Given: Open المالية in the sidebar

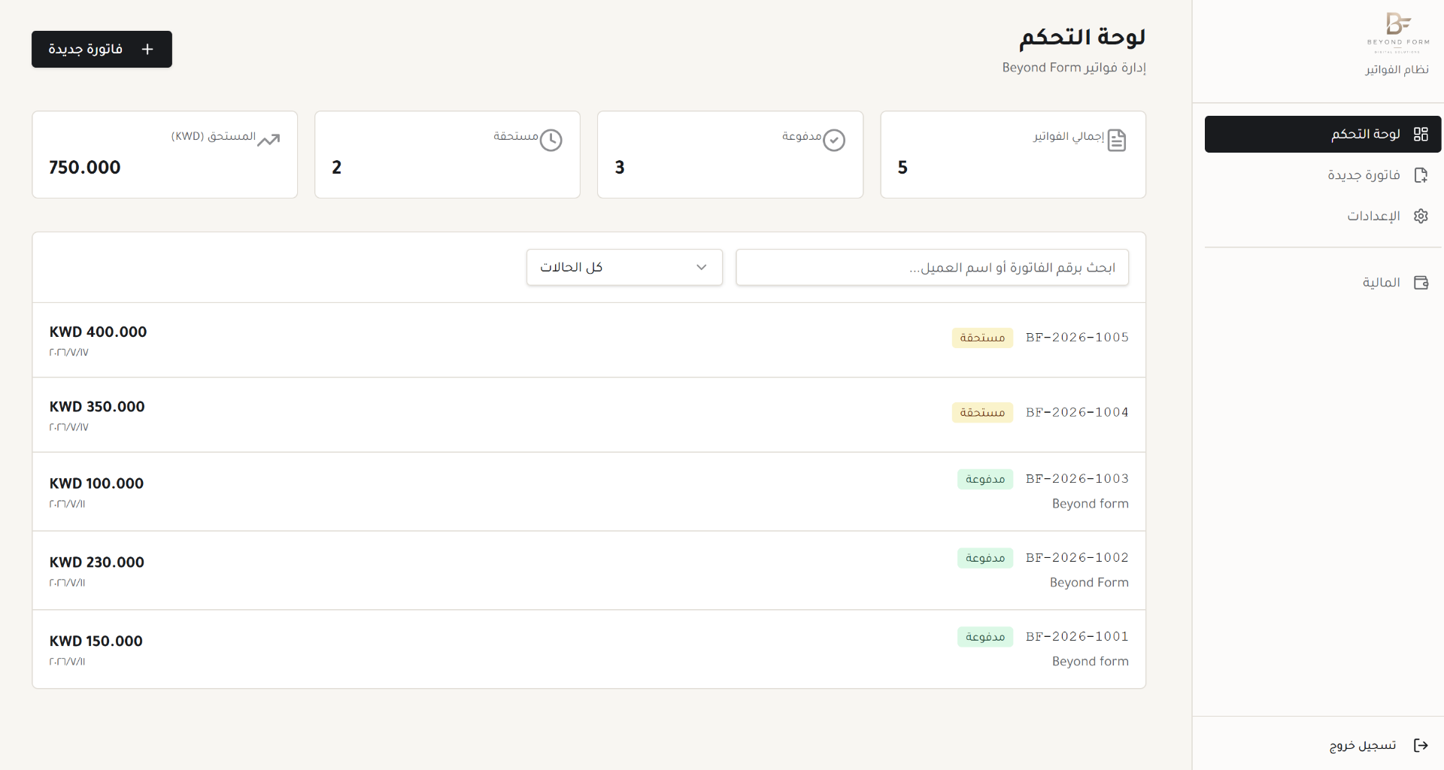Looking at the screenshot, I should [1323, 283].
